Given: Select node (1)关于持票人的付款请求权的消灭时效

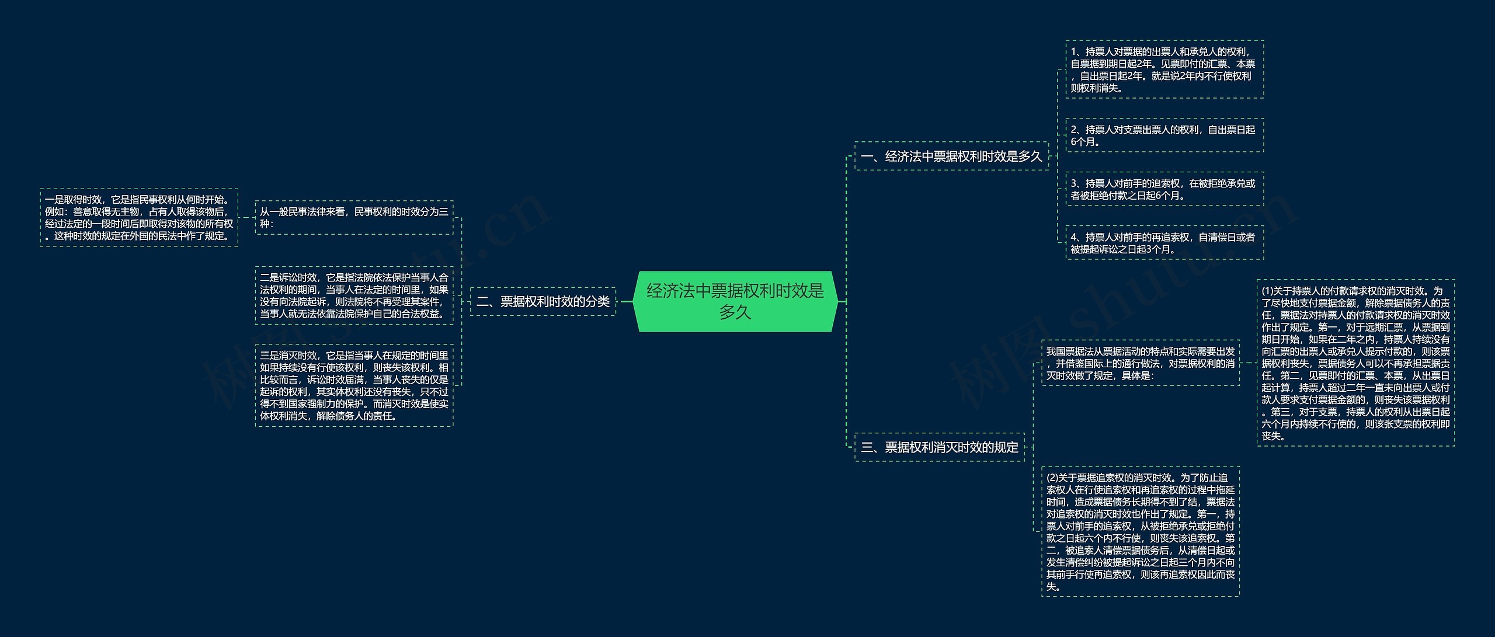Looking at the screenshot, I should [1355, 363].
